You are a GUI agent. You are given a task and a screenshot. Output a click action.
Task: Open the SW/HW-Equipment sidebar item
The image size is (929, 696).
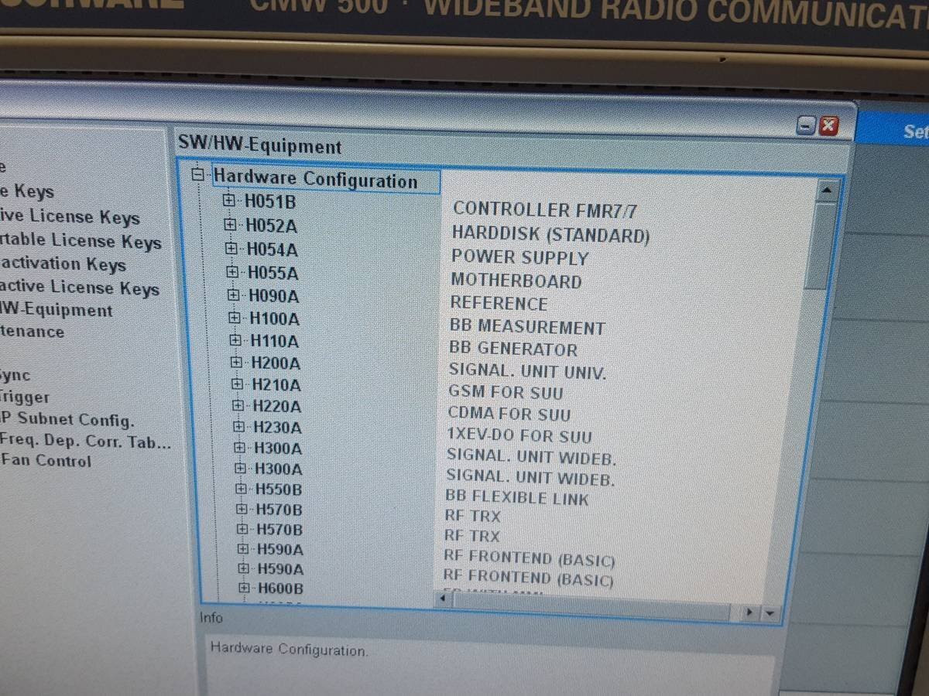pos(57,311)
